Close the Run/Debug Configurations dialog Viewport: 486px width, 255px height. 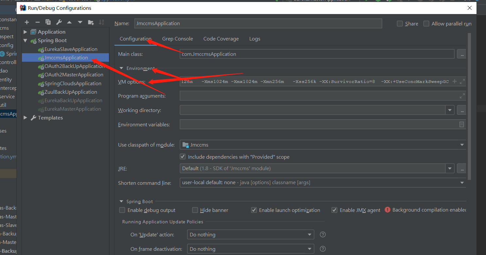(x=470, y=8)
